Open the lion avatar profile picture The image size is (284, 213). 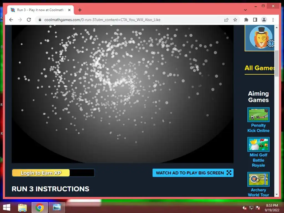click(260, 37)
